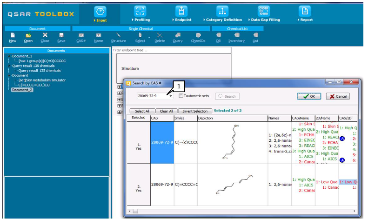Click the Depiction column header
Viewport: 375px width, 219px height.
tap(233, 118)
